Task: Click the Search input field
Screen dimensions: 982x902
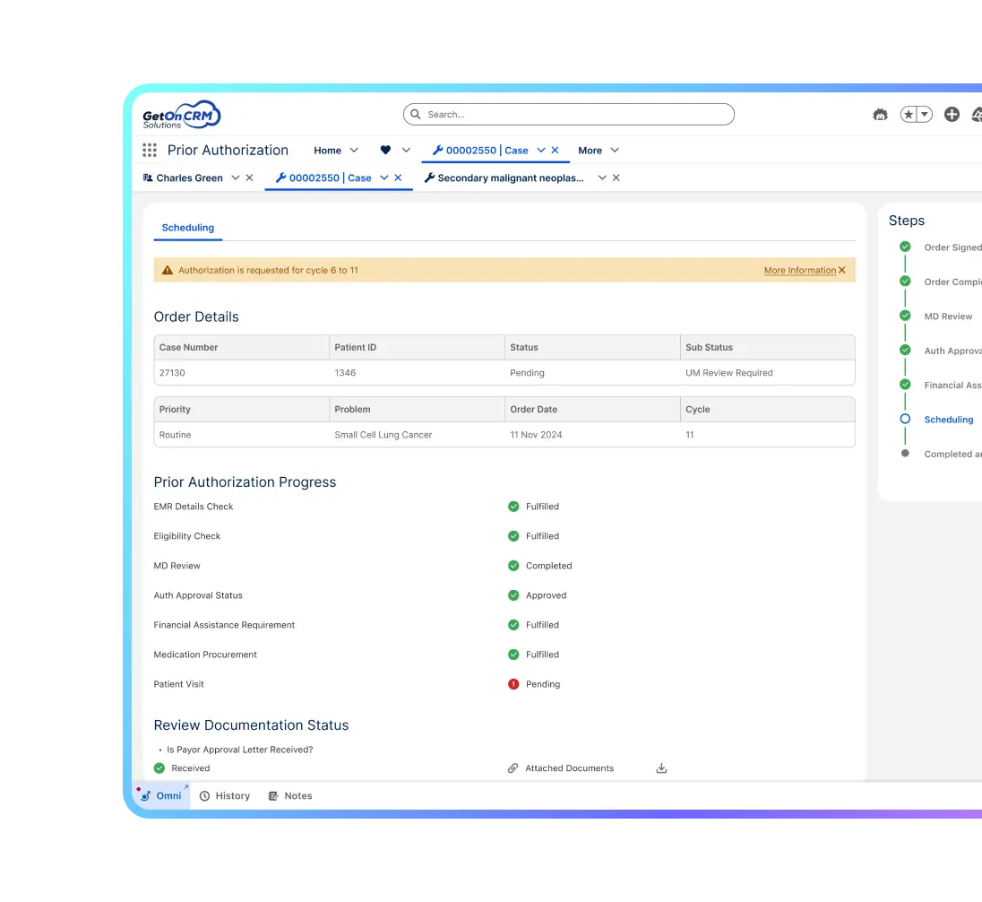Action: [x=569, y=115]
